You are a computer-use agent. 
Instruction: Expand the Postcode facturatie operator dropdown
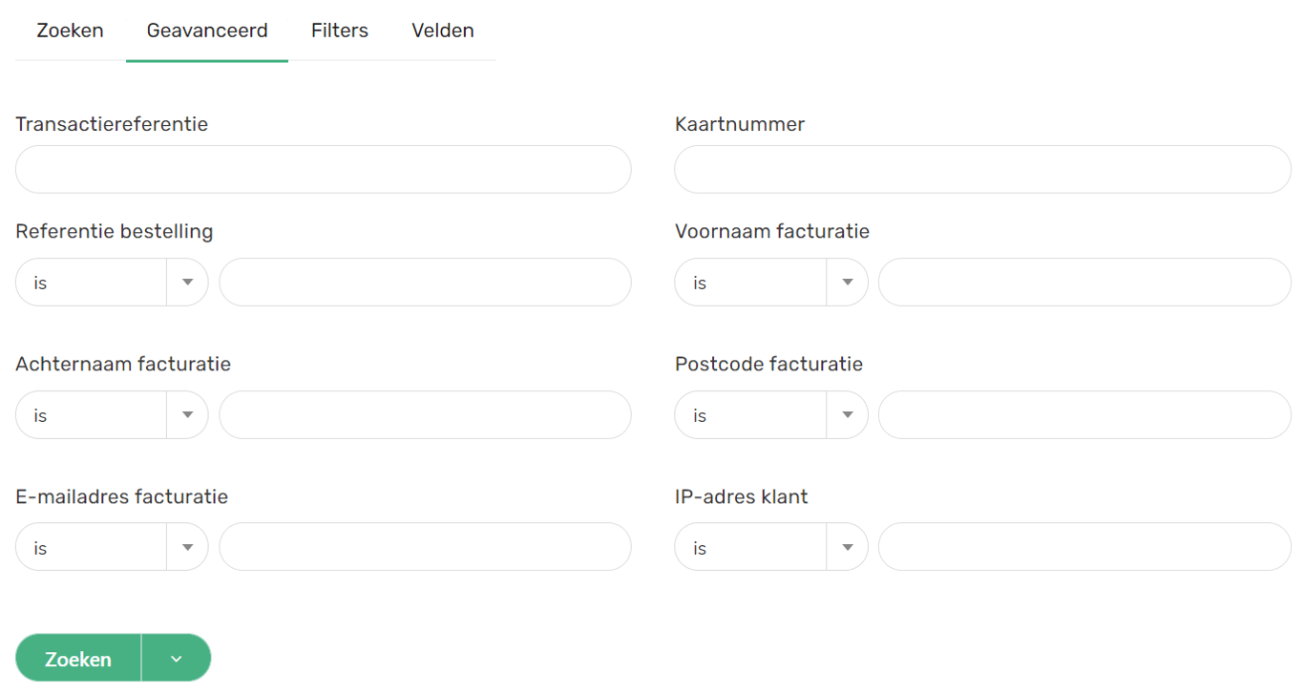click(x=770, y=415)
